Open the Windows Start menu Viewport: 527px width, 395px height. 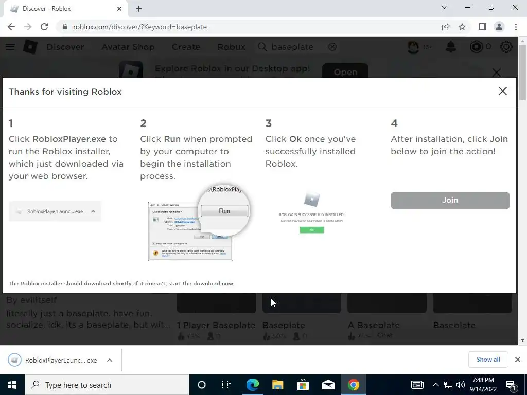pos(12,385)
